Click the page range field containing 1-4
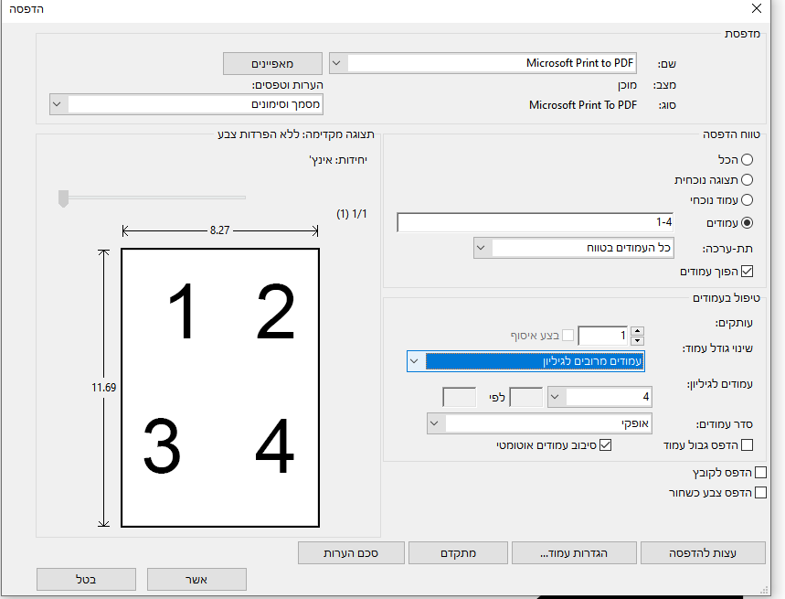 pyautogui.click(x=536, y=222)
